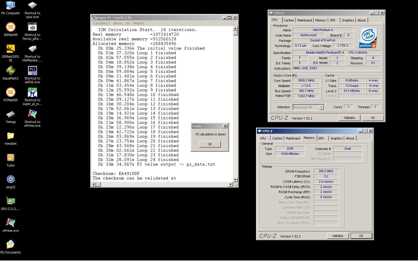Click Bus Speed value 300.7 MHz
418x261 pixels.
click(x=306, y=91)
